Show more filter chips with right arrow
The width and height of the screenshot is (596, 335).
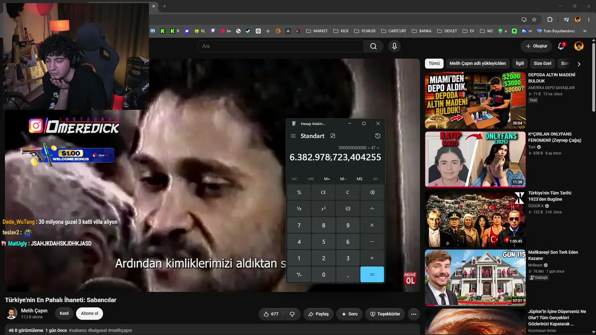[579, 64]
